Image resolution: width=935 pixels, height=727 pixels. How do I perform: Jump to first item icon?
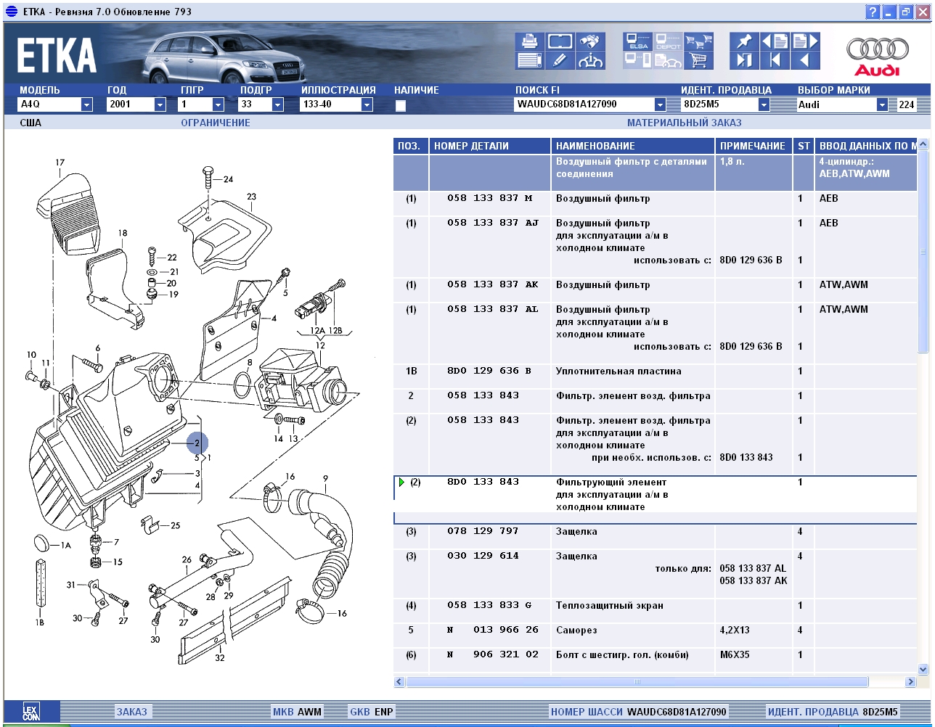tap(775, 60)
